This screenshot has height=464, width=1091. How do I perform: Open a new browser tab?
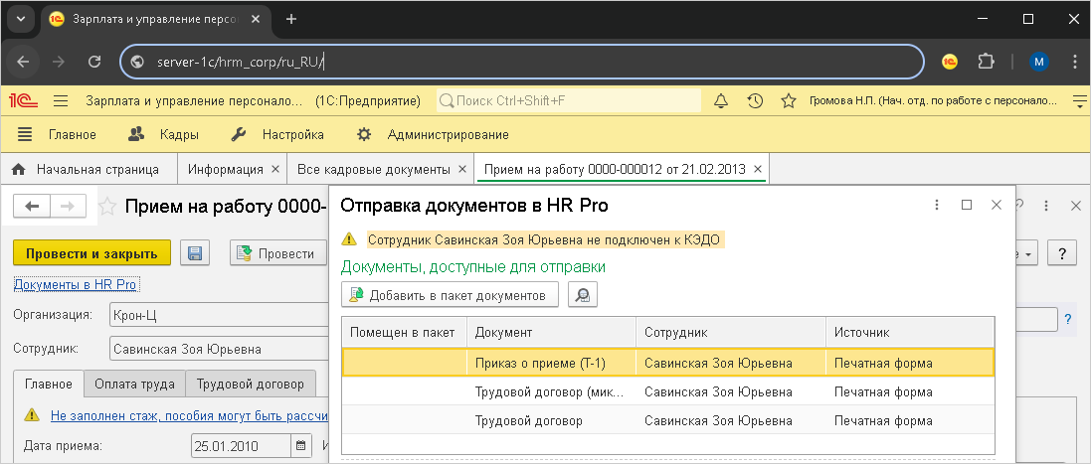(x=290, y=20)
